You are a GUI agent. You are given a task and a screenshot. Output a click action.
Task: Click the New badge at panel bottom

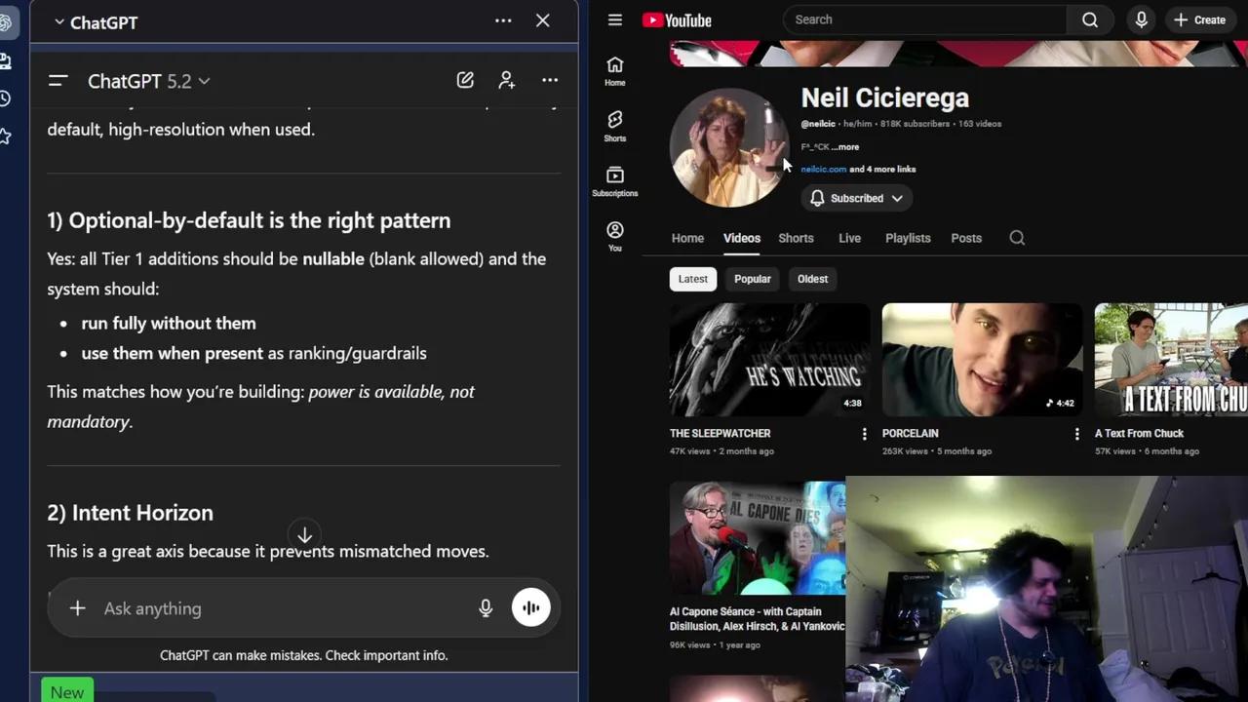(67, 691)
